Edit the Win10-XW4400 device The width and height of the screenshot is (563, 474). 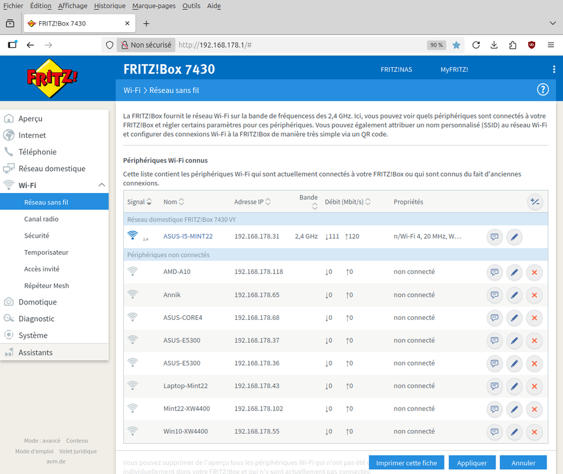pos(514,431)
